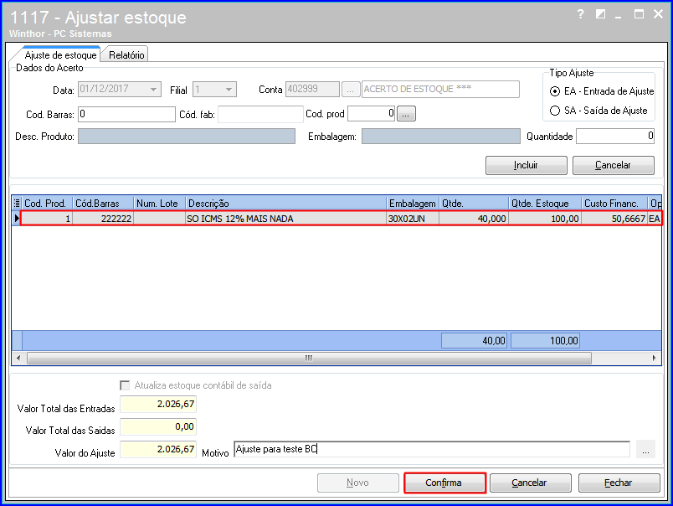
Task: Click the Quantidade input field
Action: [614, 137]
